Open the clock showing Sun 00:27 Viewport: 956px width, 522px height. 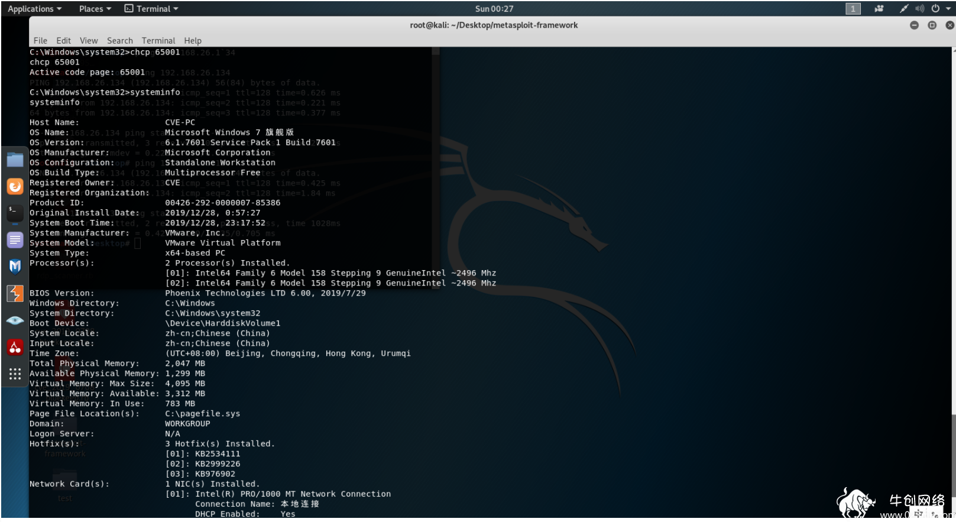click(x=494, y=9)
